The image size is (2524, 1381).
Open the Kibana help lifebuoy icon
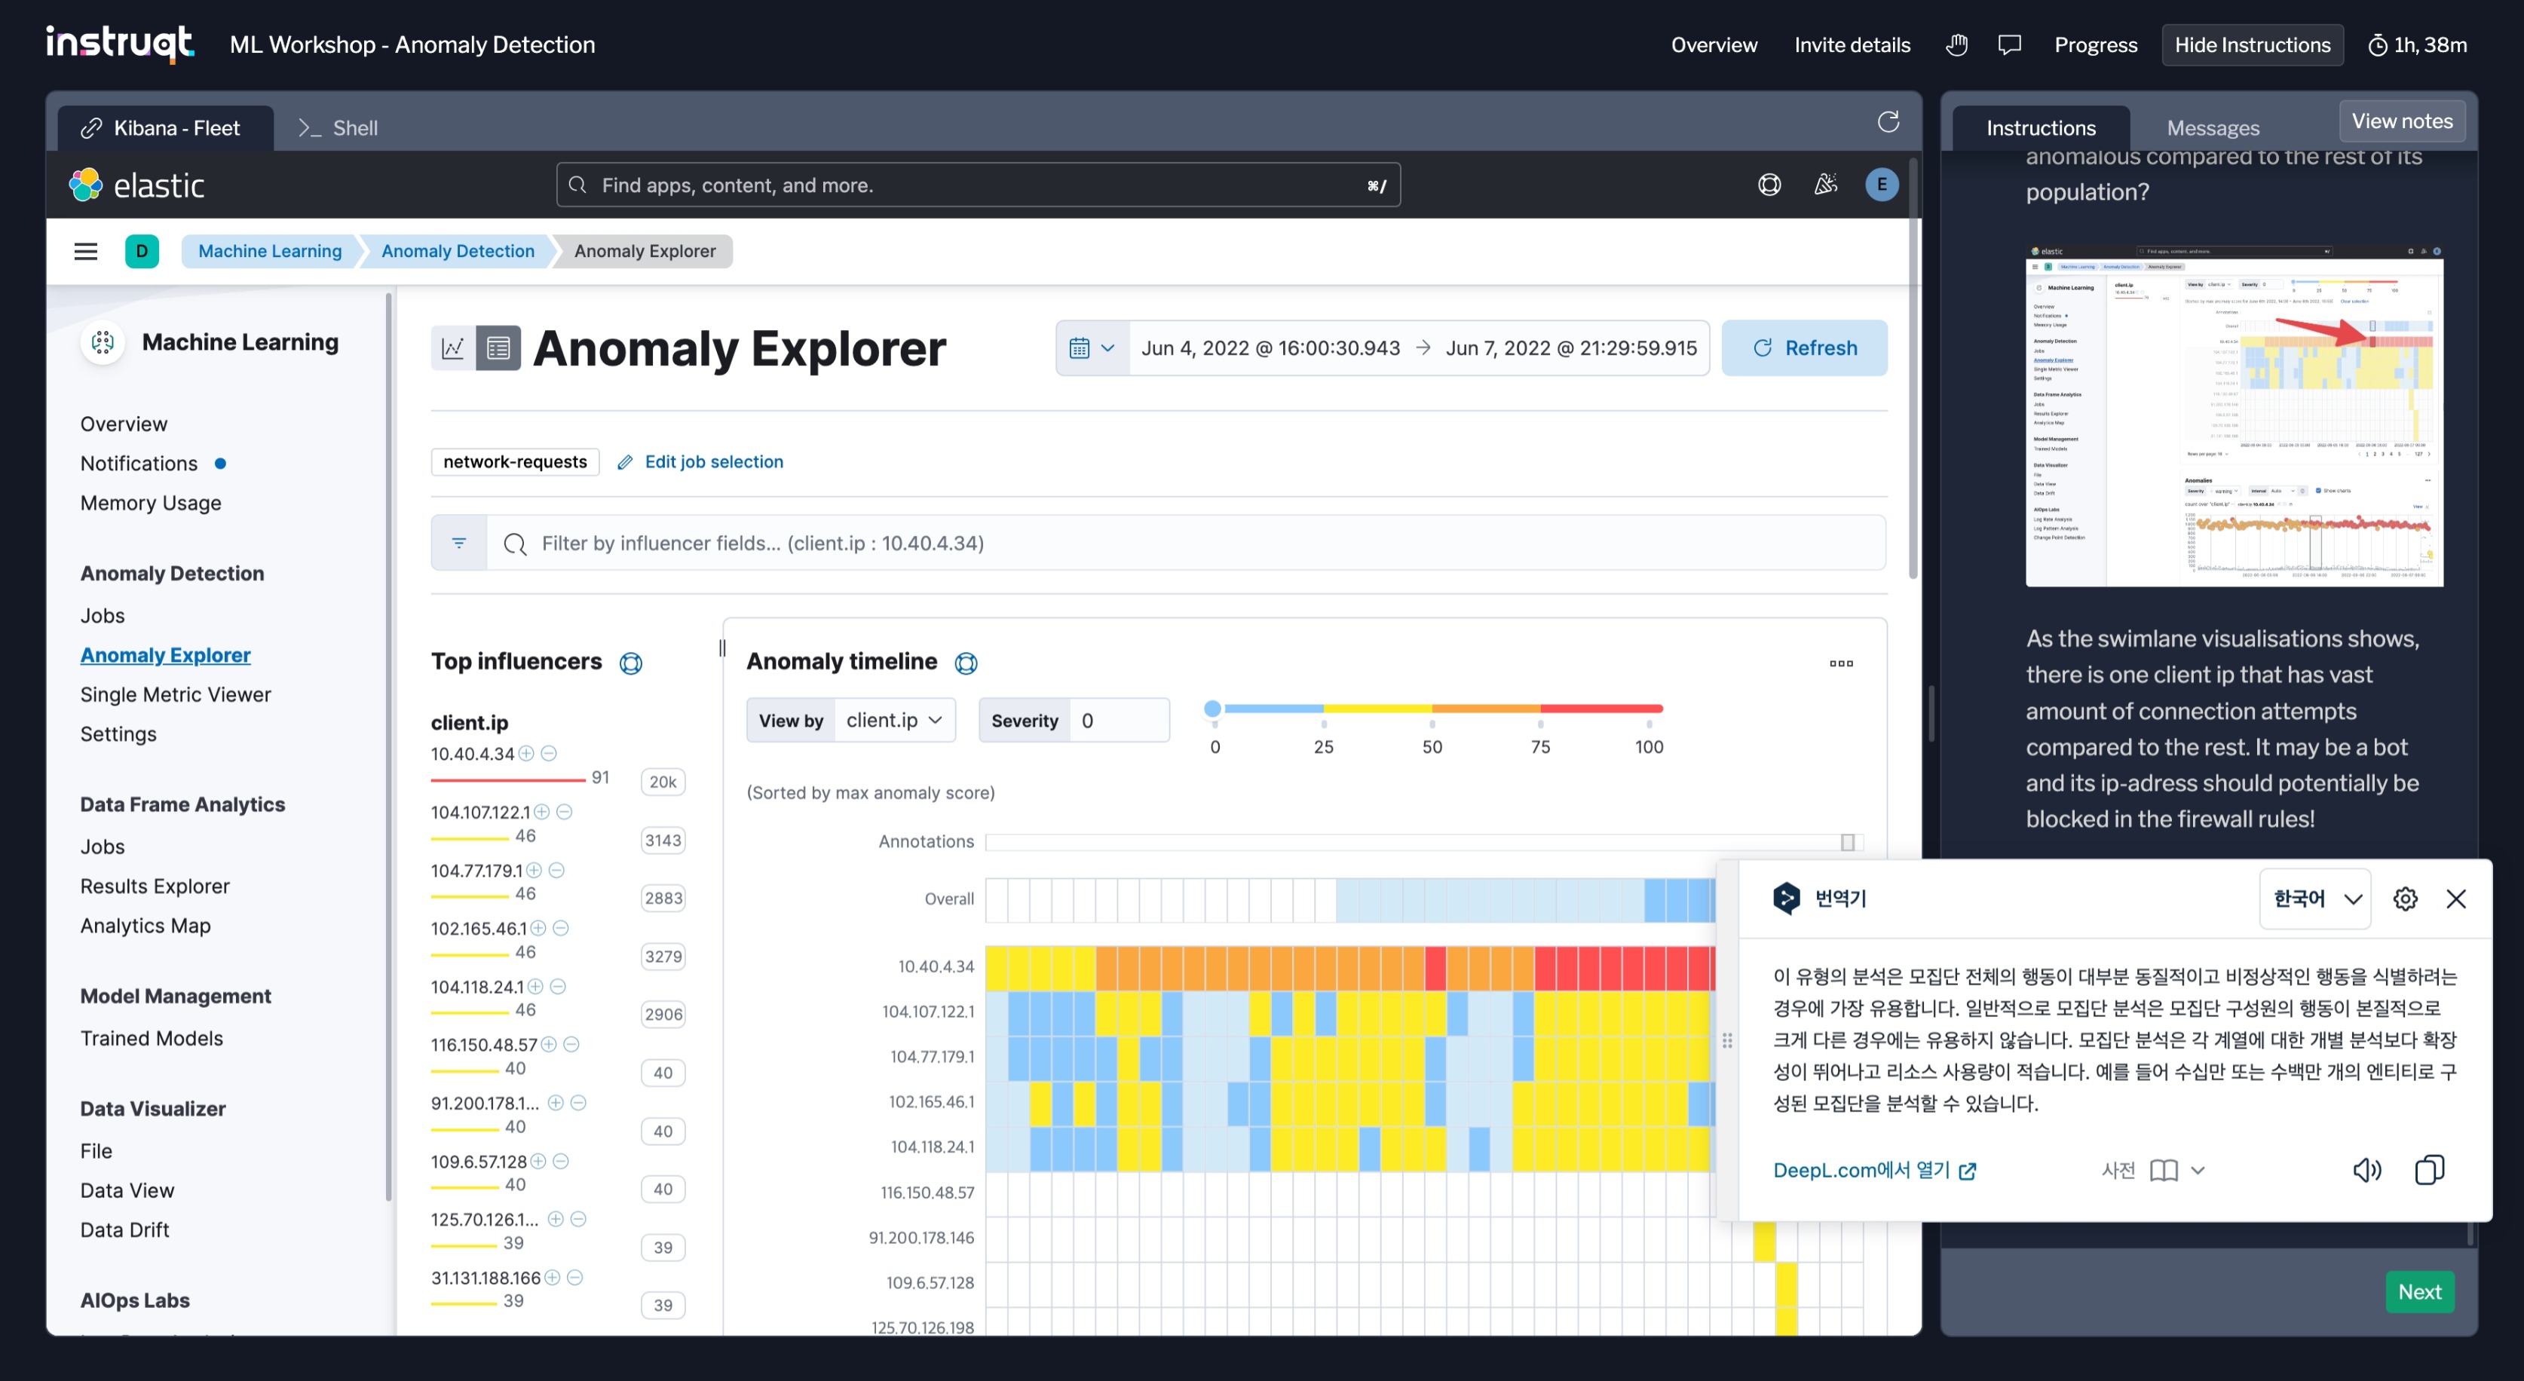pyautogui.click(x=1769, y=184)
